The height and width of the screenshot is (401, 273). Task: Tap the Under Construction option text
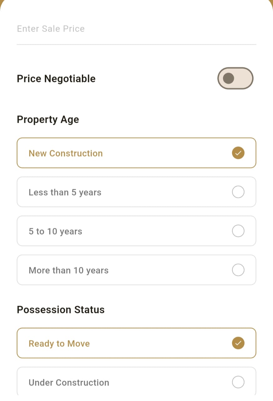69,383
